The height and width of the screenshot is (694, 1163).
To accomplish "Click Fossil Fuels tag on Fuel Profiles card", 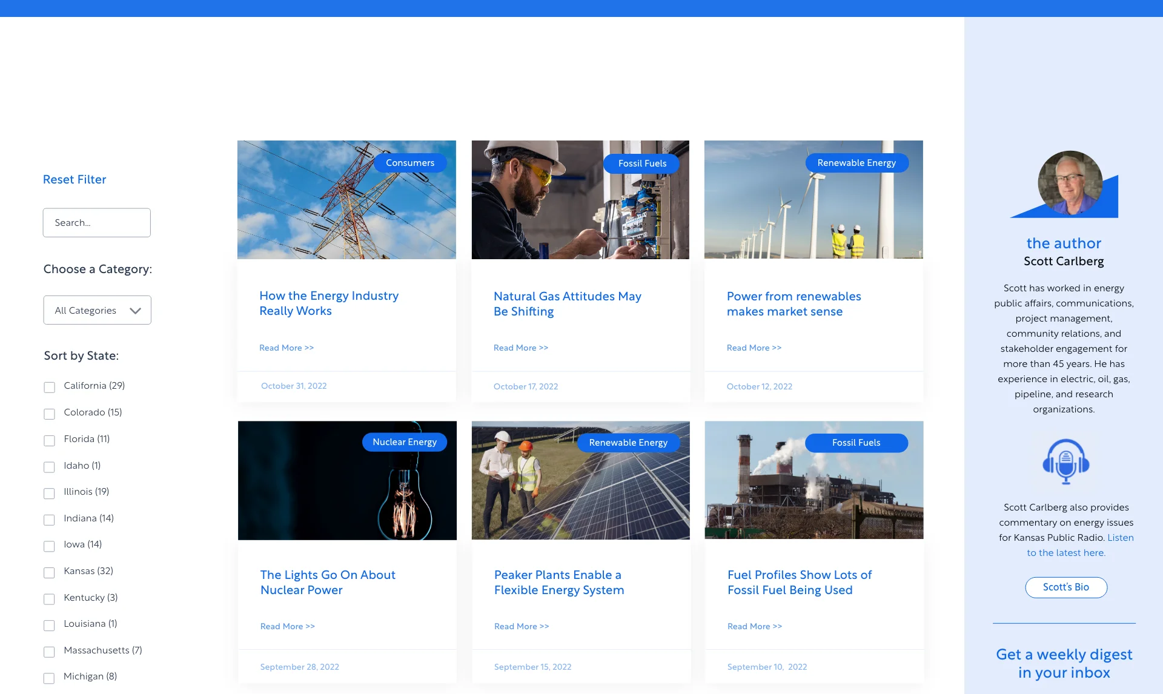I will point(856,443).
